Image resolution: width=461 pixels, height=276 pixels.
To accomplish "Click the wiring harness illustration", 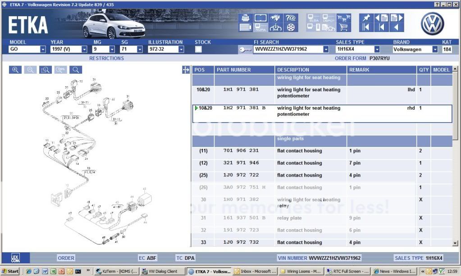I will point(97,161).
